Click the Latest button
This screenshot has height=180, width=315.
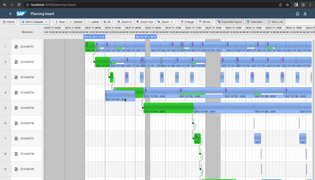[93, 22]
